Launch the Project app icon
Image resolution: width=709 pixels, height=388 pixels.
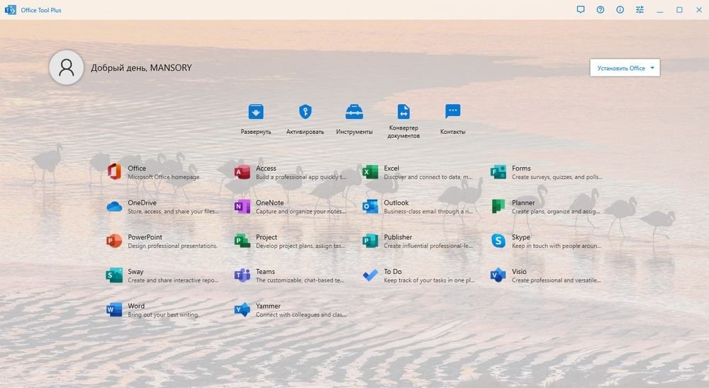coord(242,241)
